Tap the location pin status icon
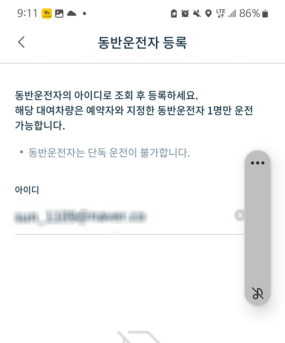285x343 pixels. (x=208, y=13)
